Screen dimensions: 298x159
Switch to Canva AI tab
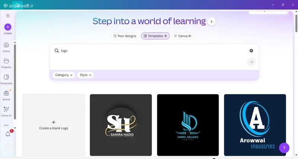click(183, 36)
